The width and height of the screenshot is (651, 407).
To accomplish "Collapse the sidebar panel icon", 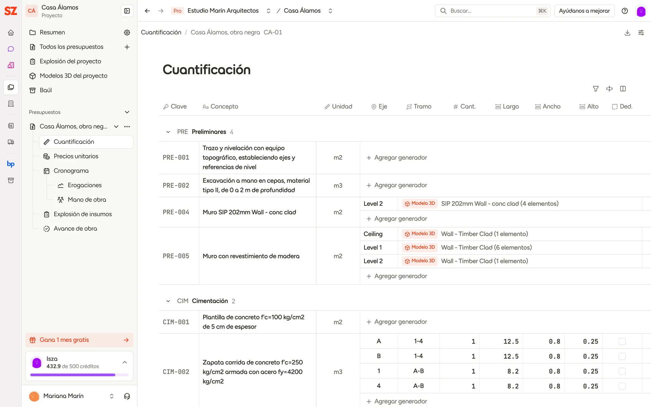I will click(x=127, y=11).
